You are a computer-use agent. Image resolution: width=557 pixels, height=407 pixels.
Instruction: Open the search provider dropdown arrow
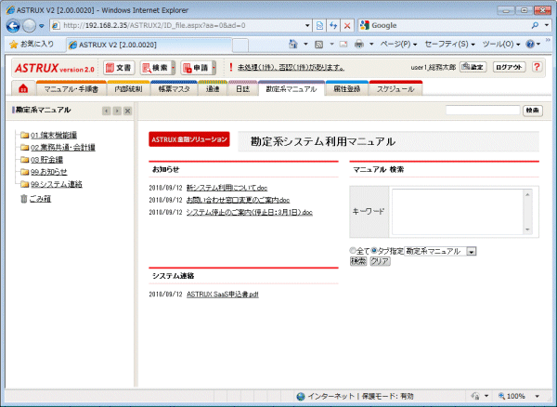click(547, 26)
